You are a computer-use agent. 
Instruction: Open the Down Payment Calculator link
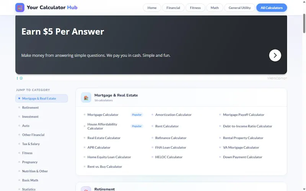[x=243, y=157]
